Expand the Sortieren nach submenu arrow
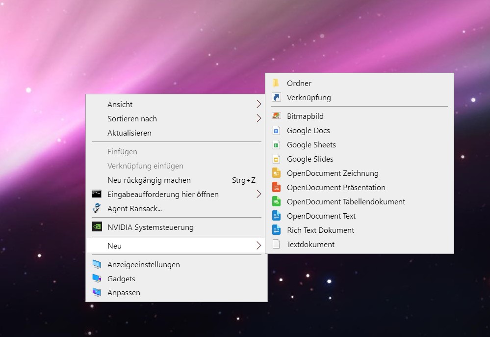 (x=259, y=118)
